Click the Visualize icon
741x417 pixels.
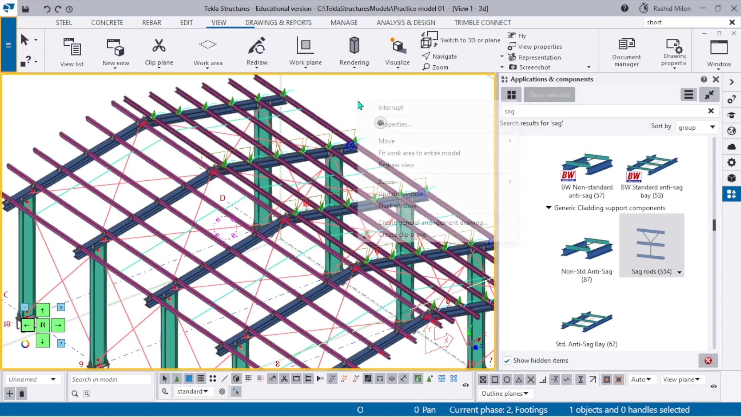tap(398, 46)
